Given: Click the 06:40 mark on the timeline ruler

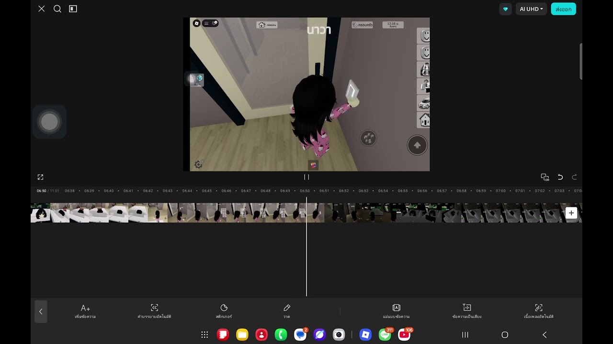Looking at the screenshot, I should click(109, 191).
